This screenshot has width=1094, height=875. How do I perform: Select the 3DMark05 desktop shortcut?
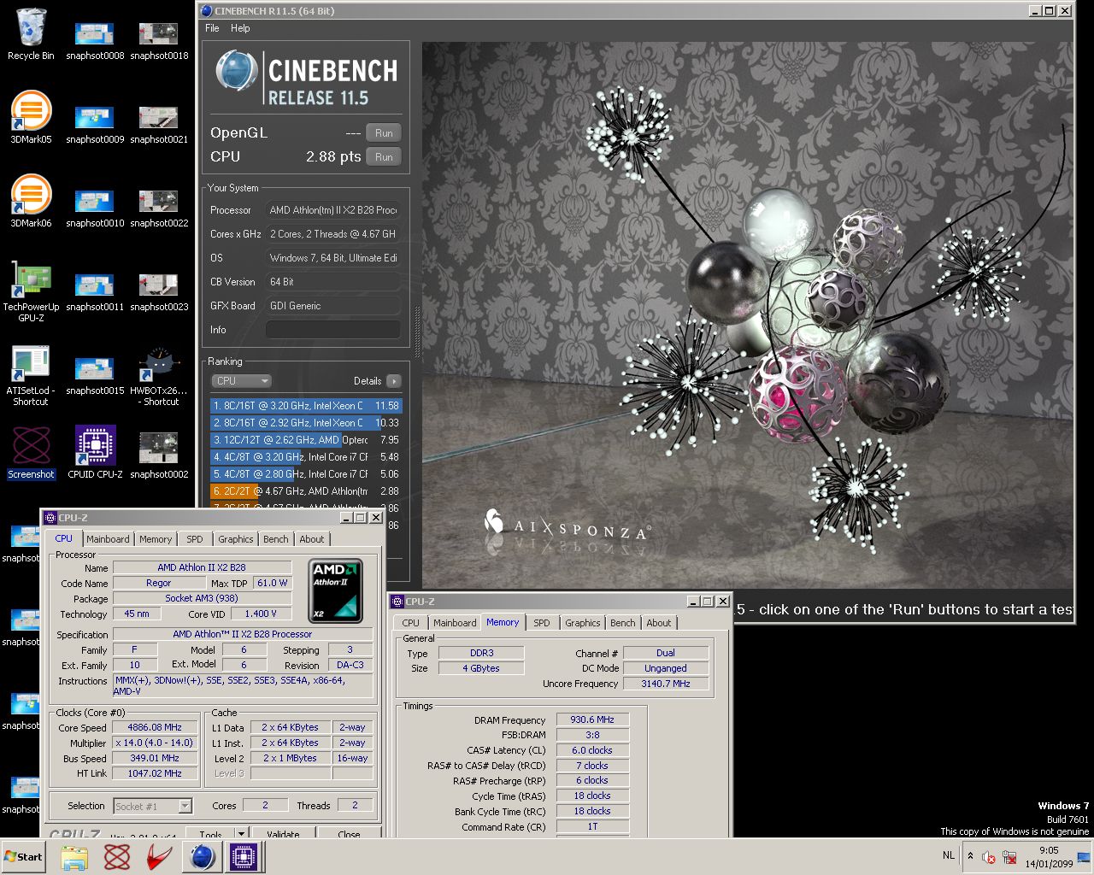click(x=31, y=118)
